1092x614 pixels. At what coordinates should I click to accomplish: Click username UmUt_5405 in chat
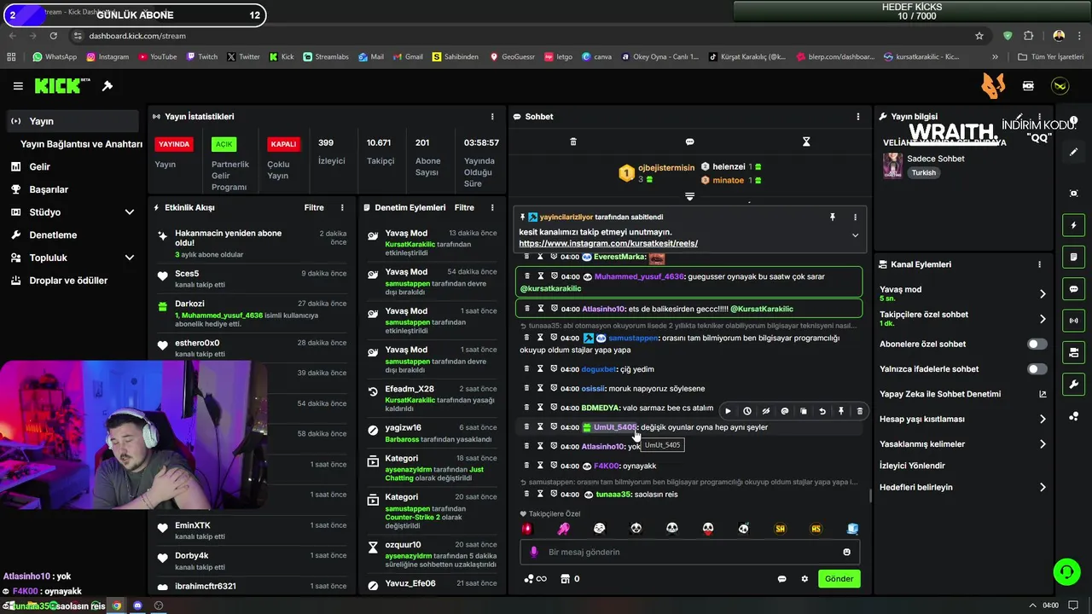[x=615, y=427]
